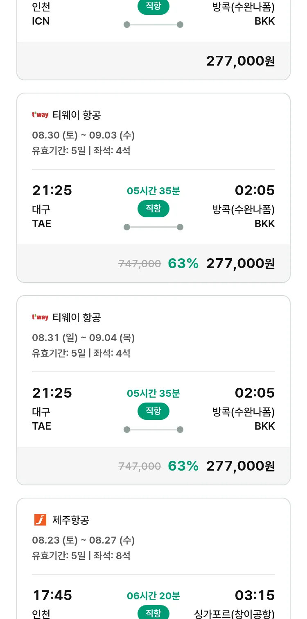This screenshot has height=619, width=307.
Task: Tap the 직항 badge on the ICN–BKK card
Action: coord(153,7)
